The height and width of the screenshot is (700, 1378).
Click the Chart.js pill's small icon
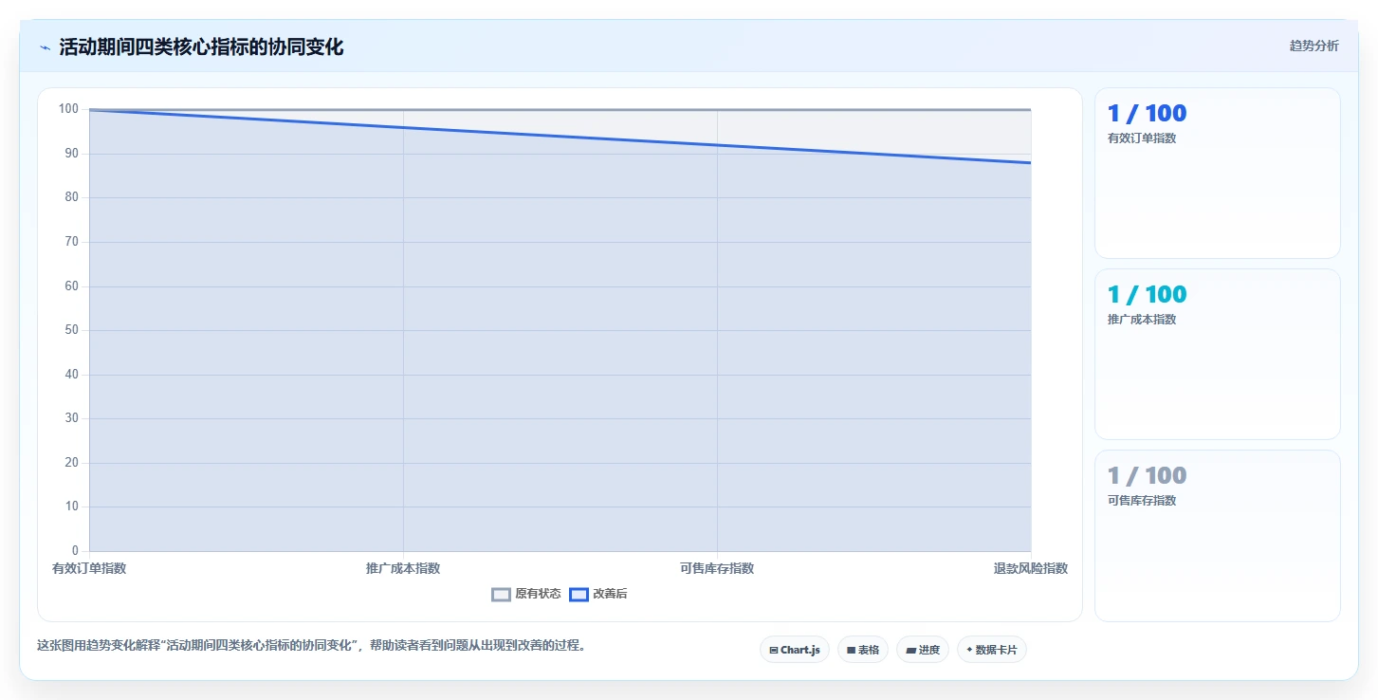[774, 651]
